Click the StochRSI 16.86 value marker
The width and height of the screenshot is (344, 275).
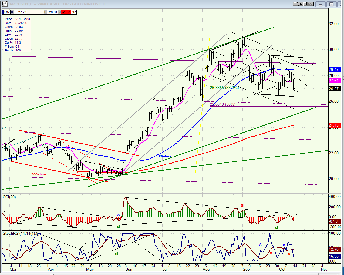(x=335, y=256)
